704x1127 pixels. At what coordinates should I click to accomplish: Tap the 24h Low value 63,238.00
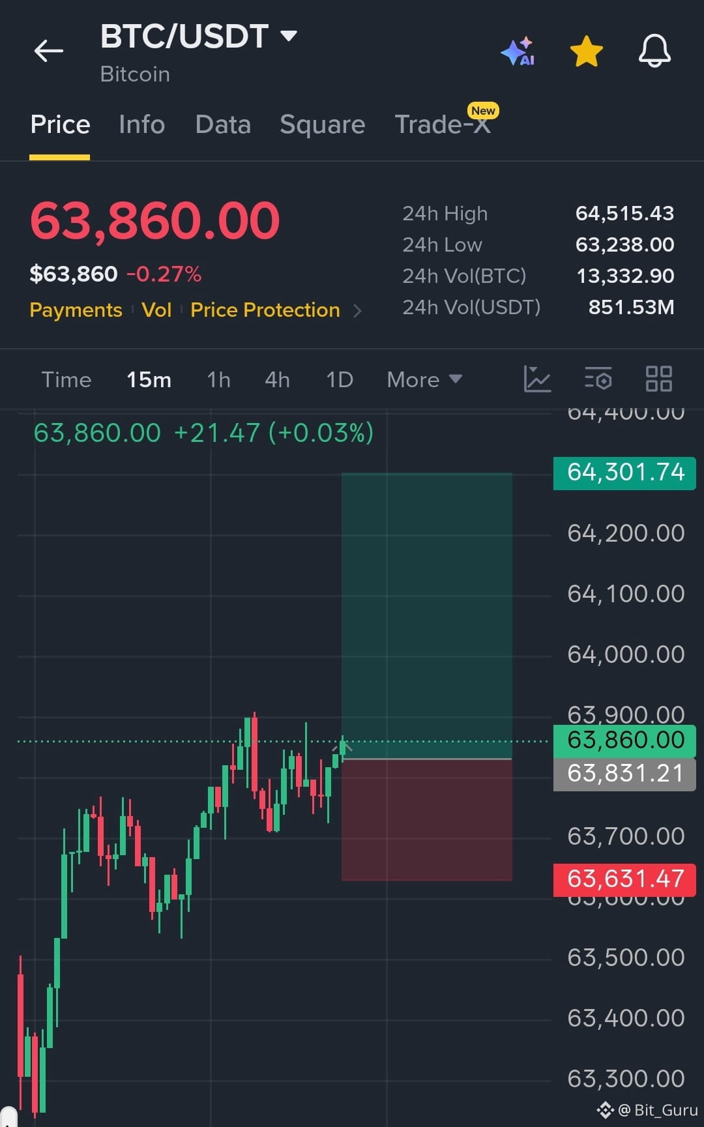624,245
